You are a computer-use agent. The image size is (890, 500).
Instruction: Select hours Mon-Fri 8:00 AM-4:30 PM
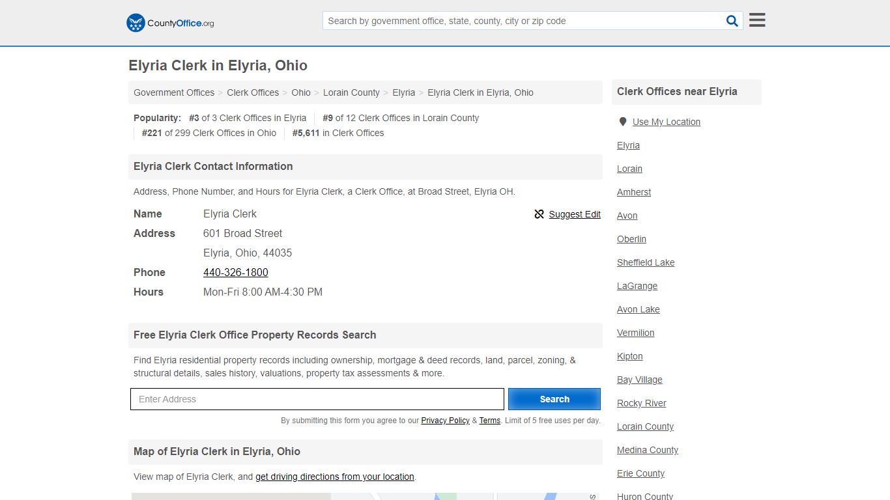[x=263, y=292]
